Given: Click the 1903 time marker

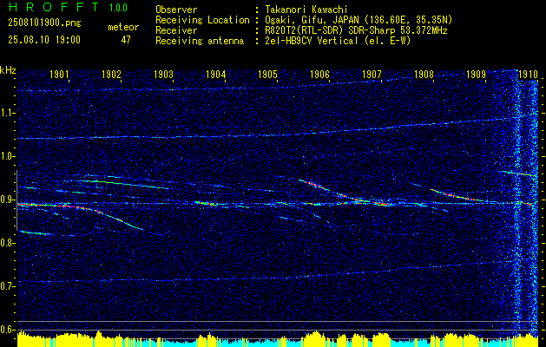Looking at the screenshot, I should coord(163,74).
